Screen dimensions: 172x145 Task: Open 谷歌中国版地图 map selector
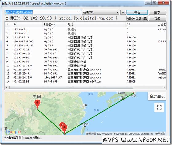click(x=137, y=18)
